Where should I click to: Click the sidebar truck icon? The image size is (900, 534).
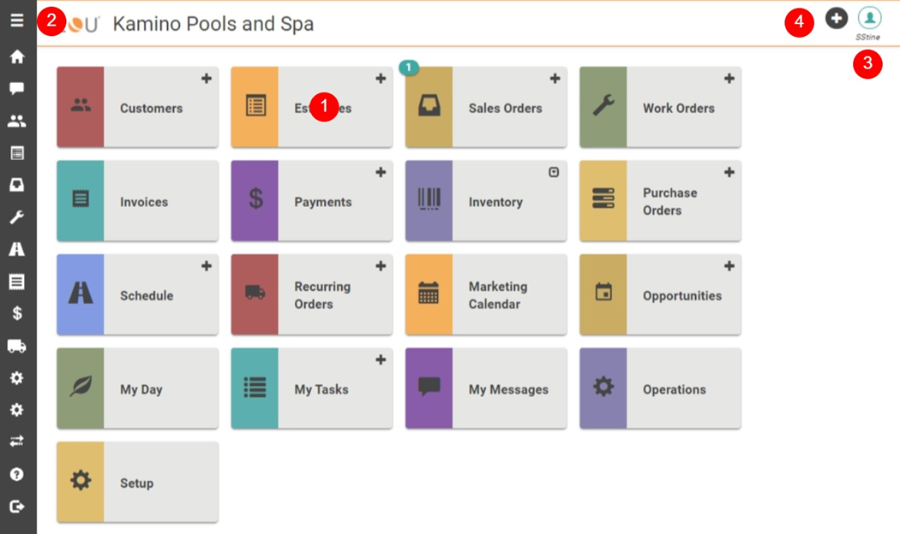pos(17,346)
